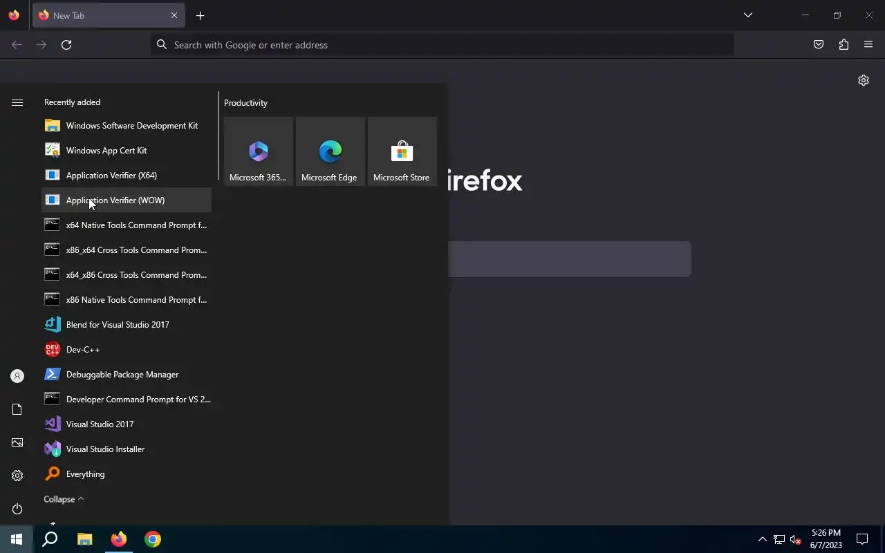
Task: Launch x86 Native Tools Command Prompt icon
Action: click(x=53, y=300)
